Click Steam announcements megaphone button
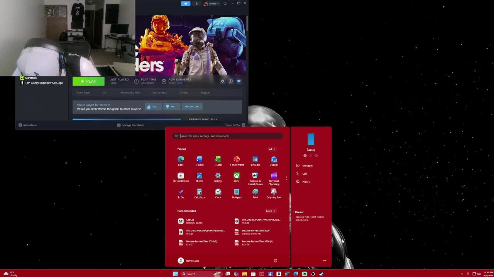 [186, 3]
